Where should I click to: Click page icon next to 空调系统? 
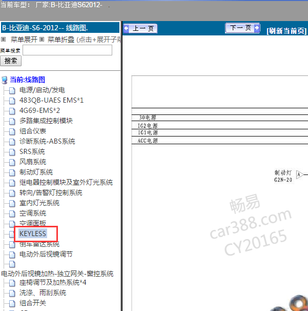click(12, 214)
